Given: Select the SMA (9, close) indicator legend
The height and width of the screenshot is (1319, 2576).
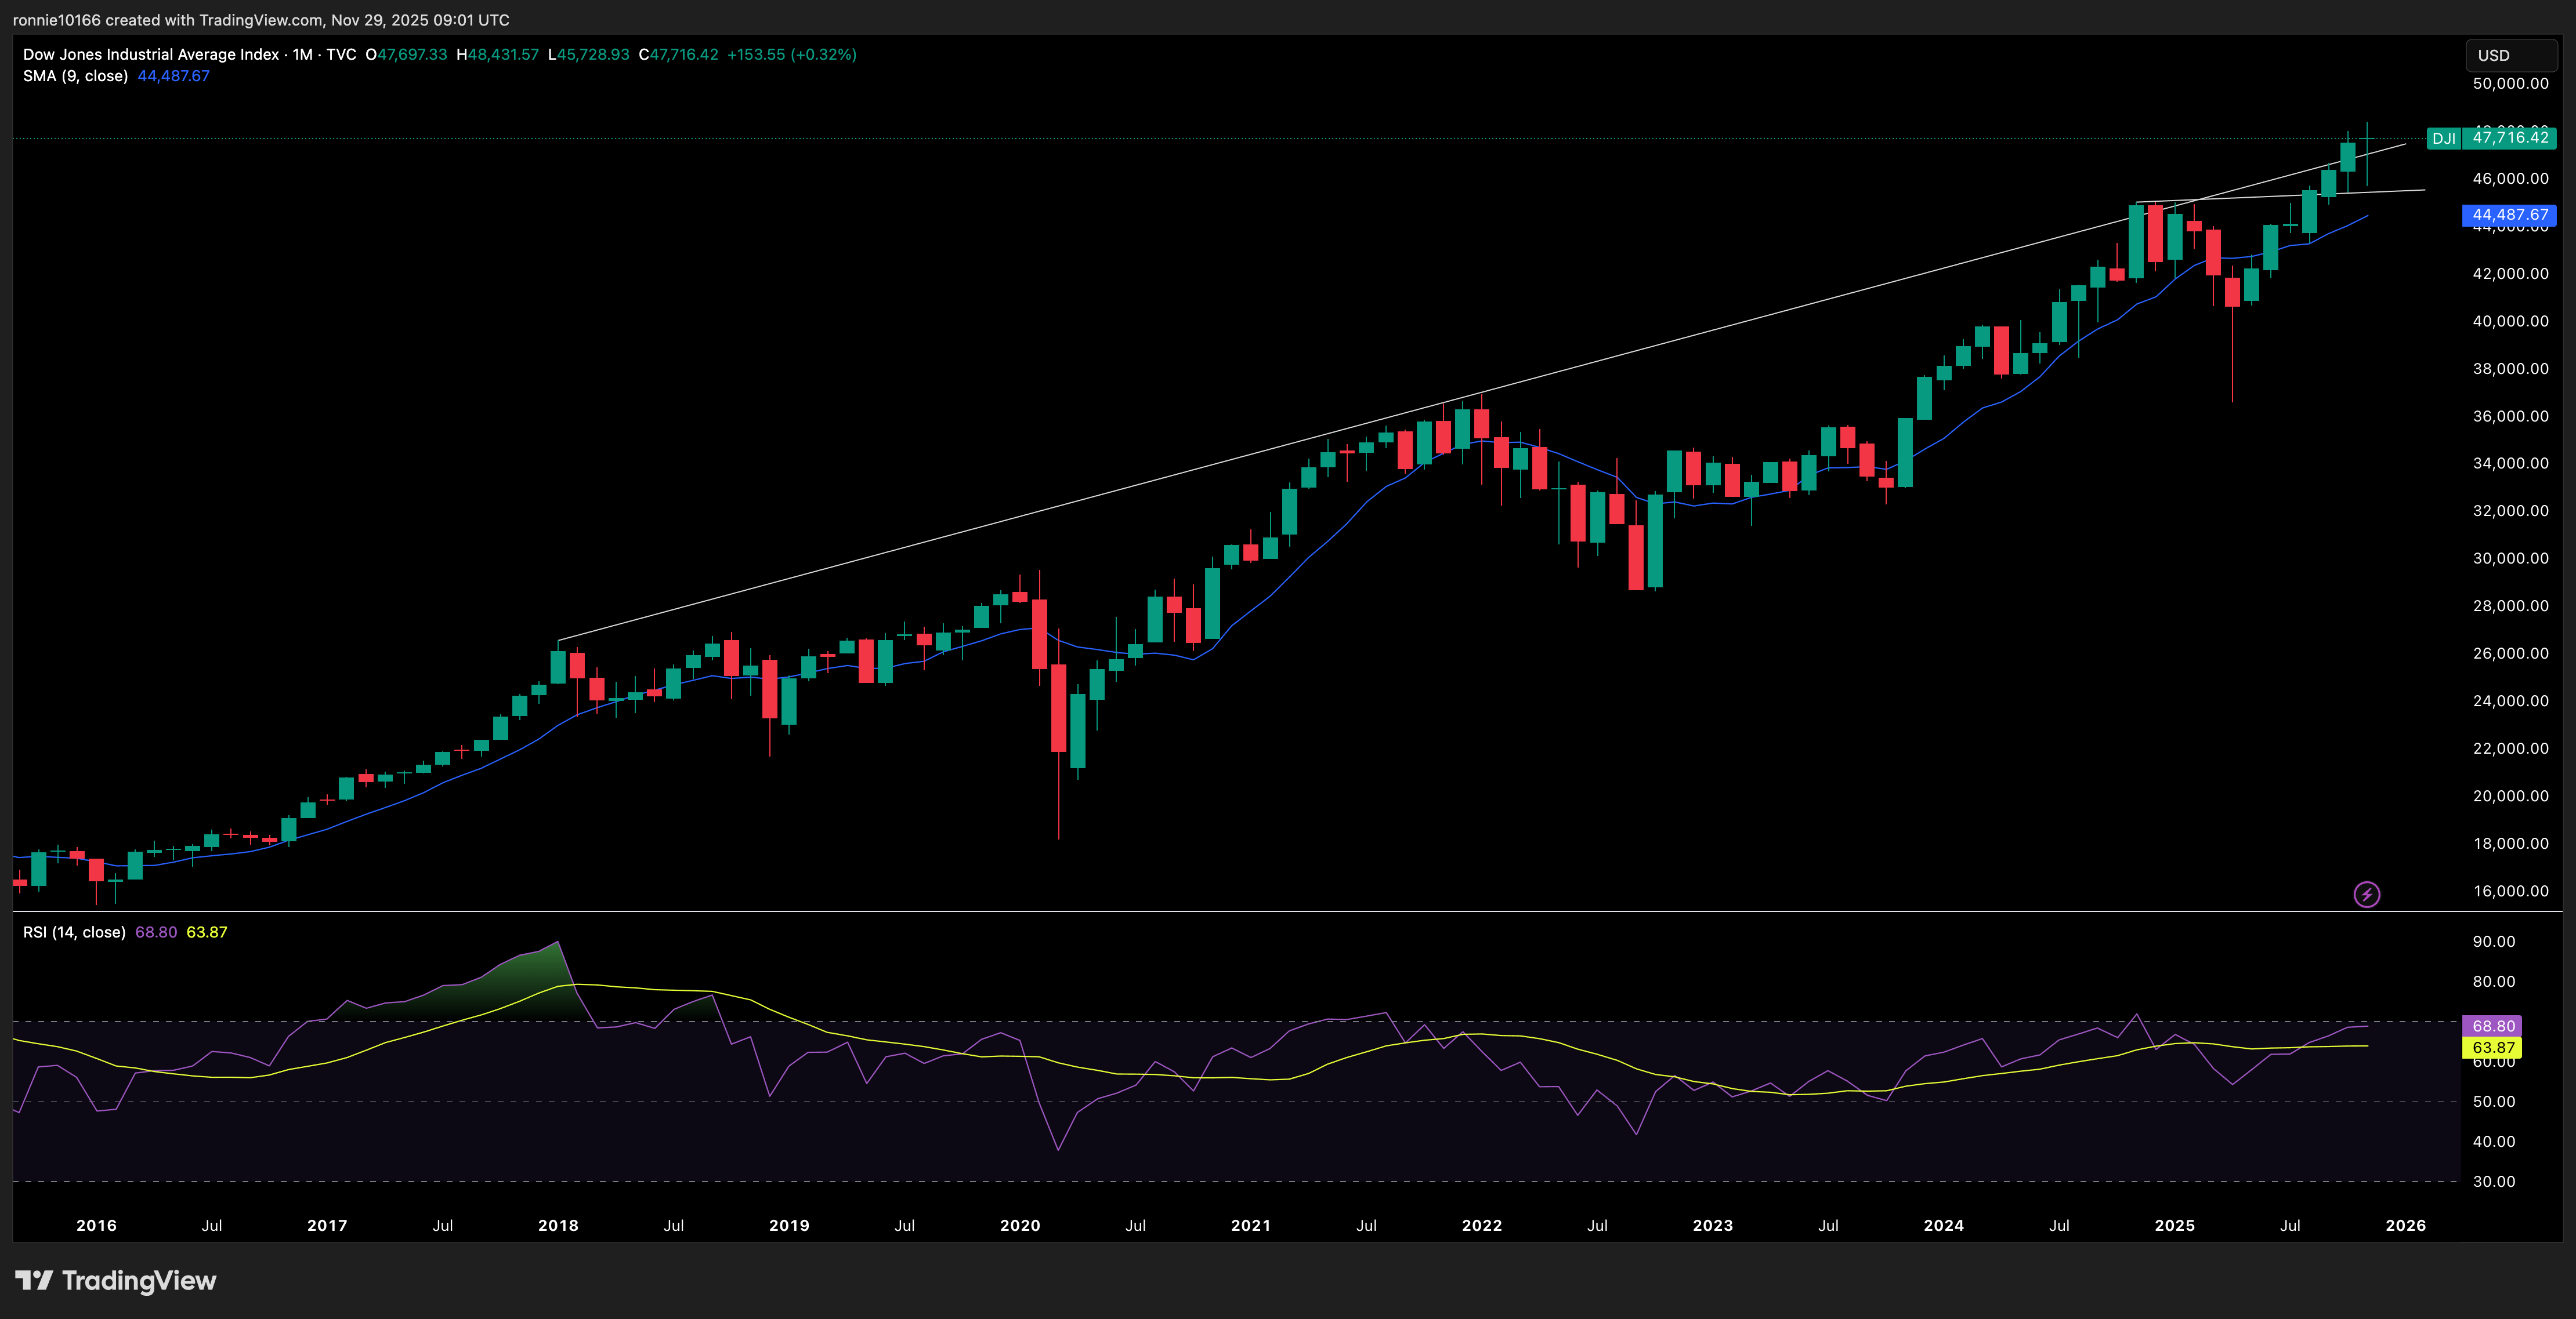Looking at the screenshot, I should pyautogui.click(x=76, y=76).
